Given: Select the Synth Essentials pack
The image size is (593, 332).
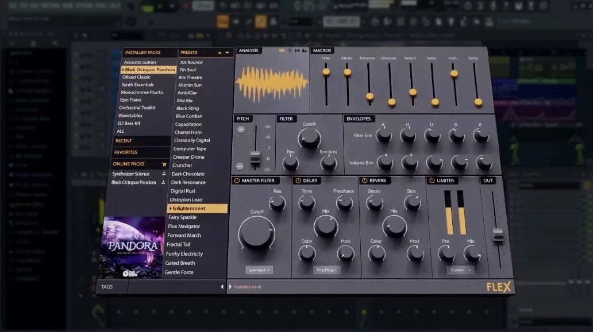Looking at the screenshot, I should point(138,84).
